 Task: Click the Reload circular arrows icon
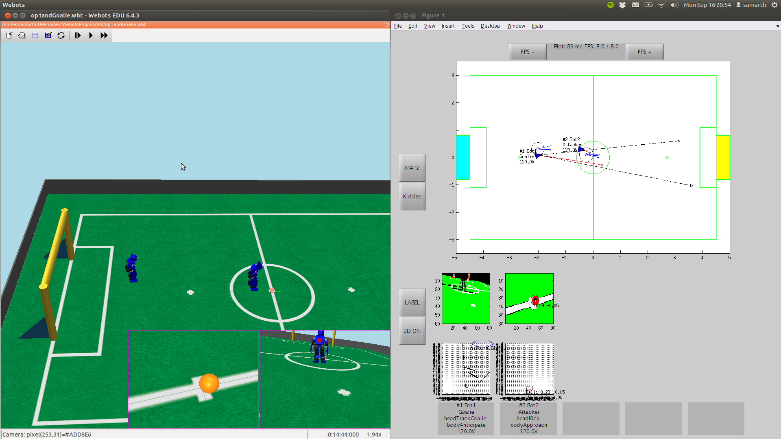point(61,35)
